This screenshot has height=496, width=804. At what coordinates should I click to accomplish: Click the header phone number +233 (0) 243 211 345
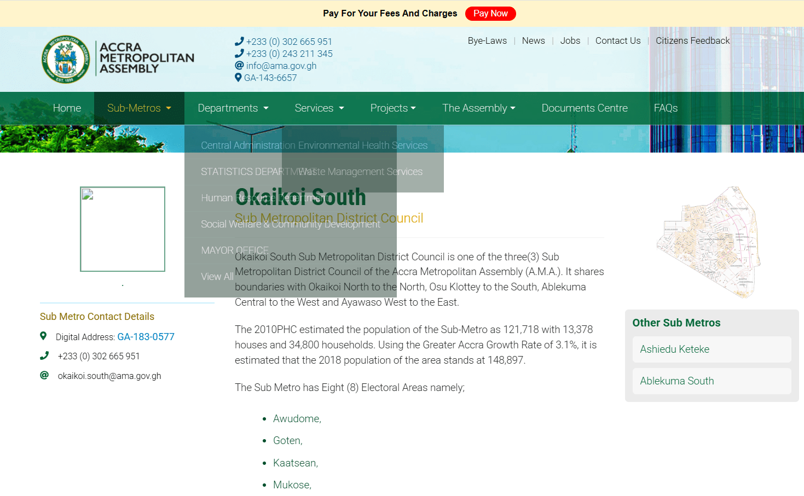(x=289, y=54)
